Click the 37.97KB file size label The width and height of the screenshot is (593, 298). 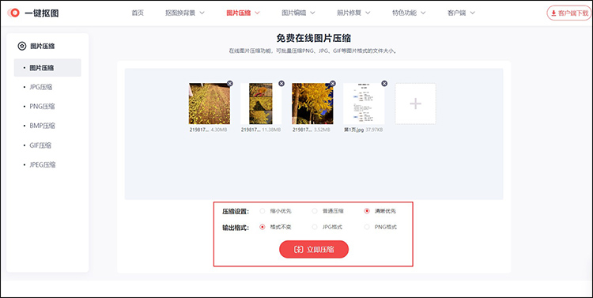coord(375,130)
